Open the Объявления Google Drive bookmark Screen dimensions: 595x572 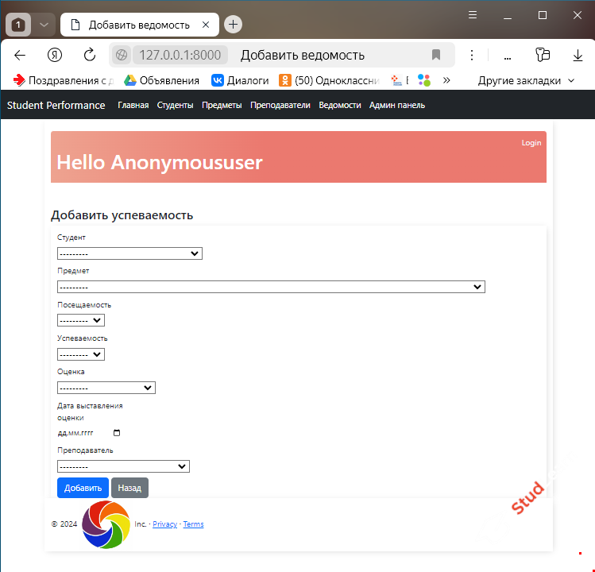pos(161,80)
